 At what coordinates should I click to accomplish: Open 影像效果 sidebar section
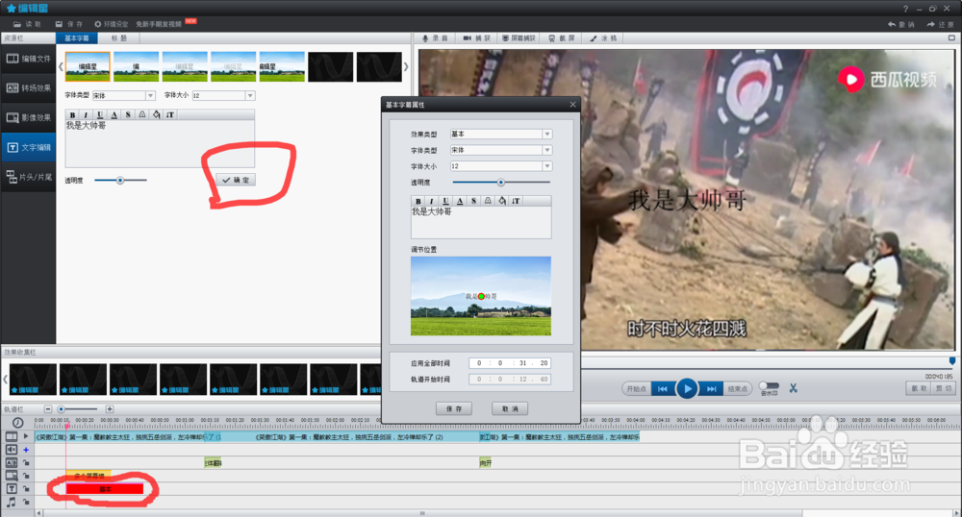[x=28, y=117]
